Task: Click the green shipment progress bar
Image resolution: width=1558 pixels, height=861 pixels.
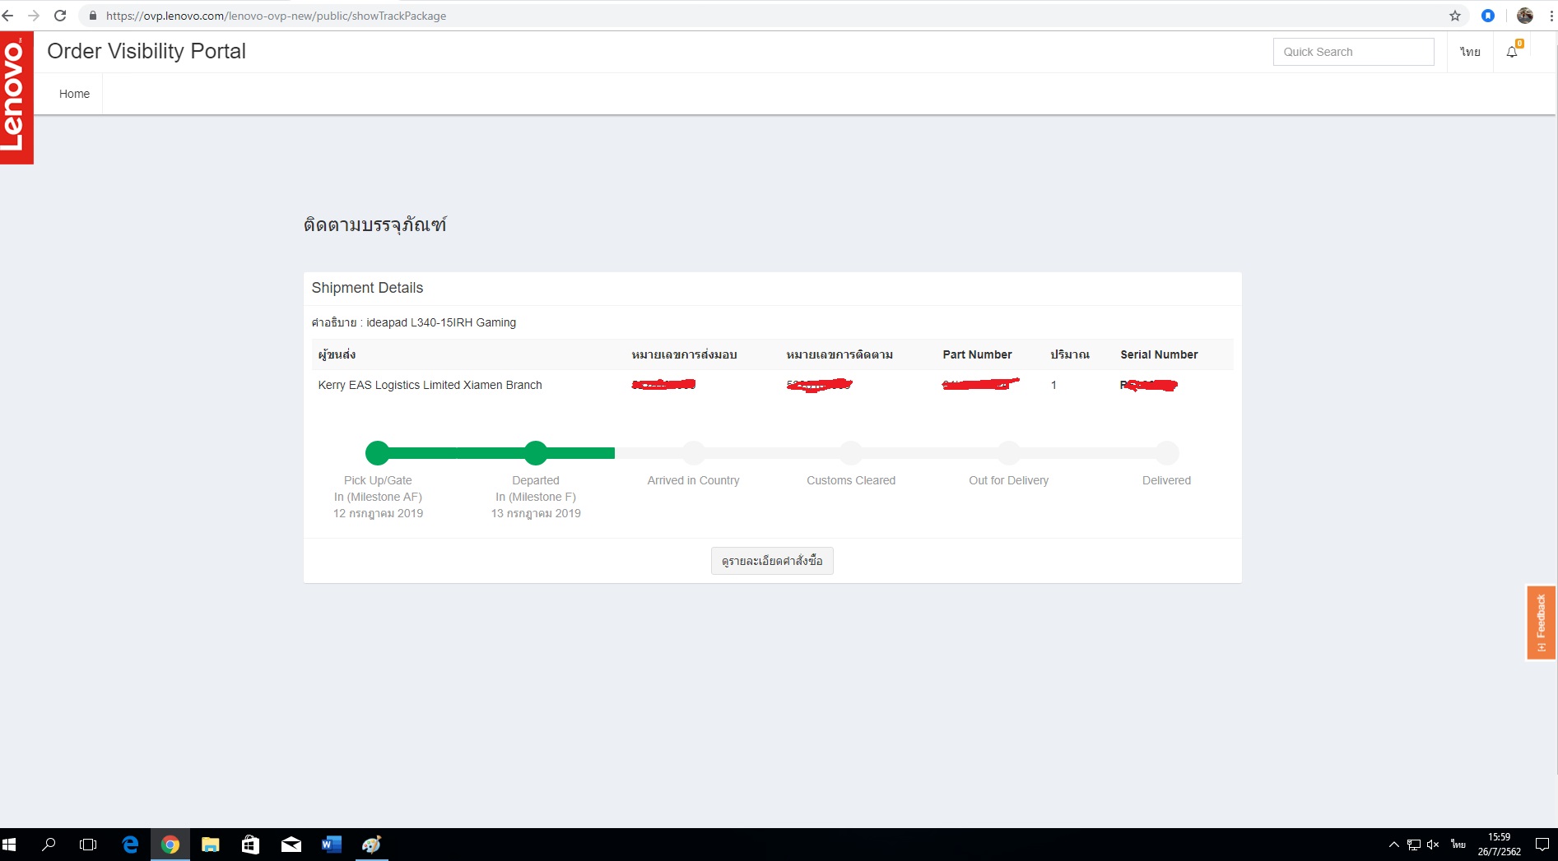Action: click(x=492, y=453)
